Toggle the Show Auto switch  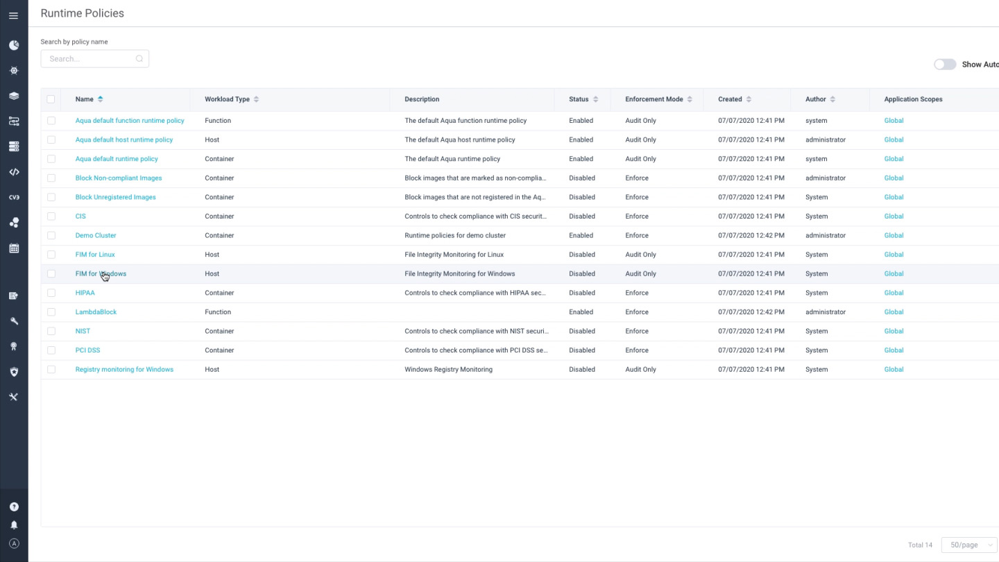coord(945,64)
